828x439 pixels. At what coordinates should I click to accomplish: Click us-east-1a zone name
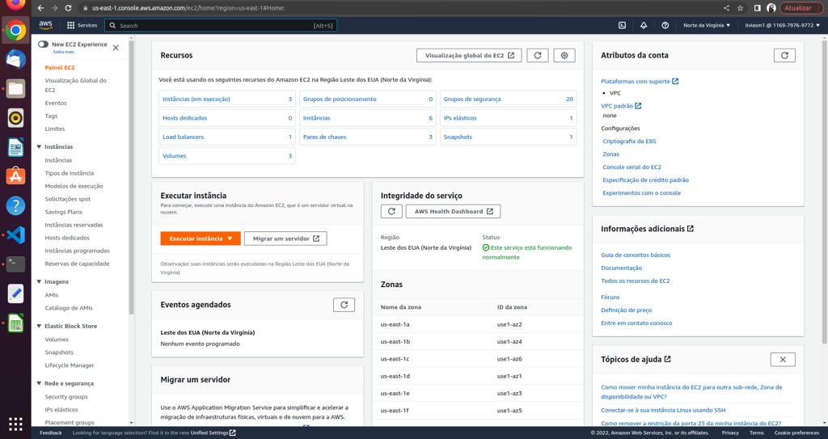coord(395,324)
